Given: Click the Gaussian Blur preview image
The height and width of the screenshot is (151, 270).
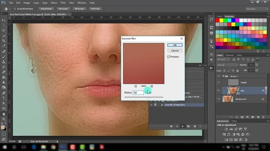Looking at the screenshot, I should click(144, 63).
